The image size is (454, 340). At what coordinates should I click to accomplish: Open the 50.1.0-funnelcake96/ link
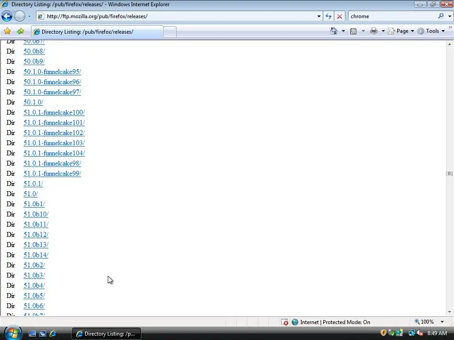52,82
